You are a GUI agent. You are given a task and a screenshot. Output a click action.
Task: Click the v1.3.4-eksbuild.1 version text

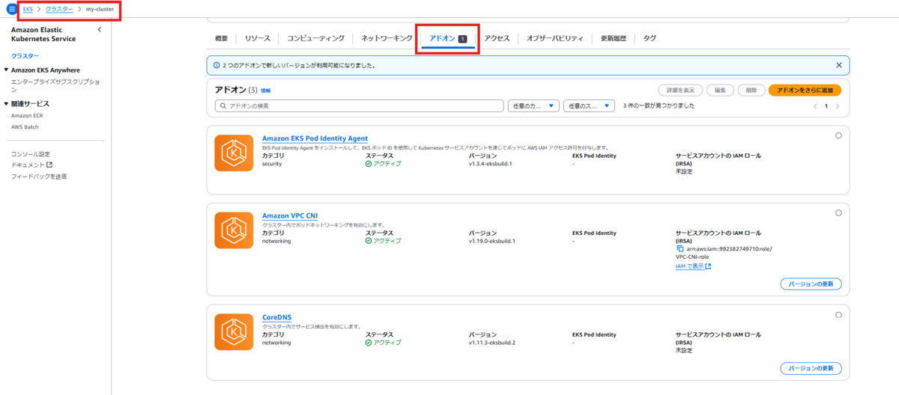pos(491,164)
